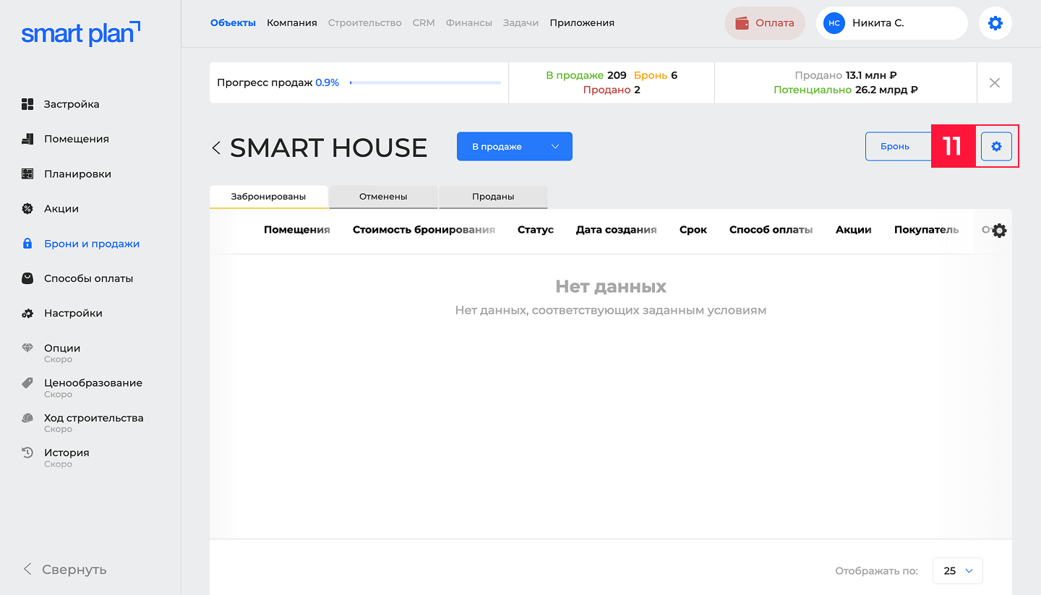This screenshot has height=595, width=1041.
Task: Open Планировки section in sidebar
Action: pos(77,174)
